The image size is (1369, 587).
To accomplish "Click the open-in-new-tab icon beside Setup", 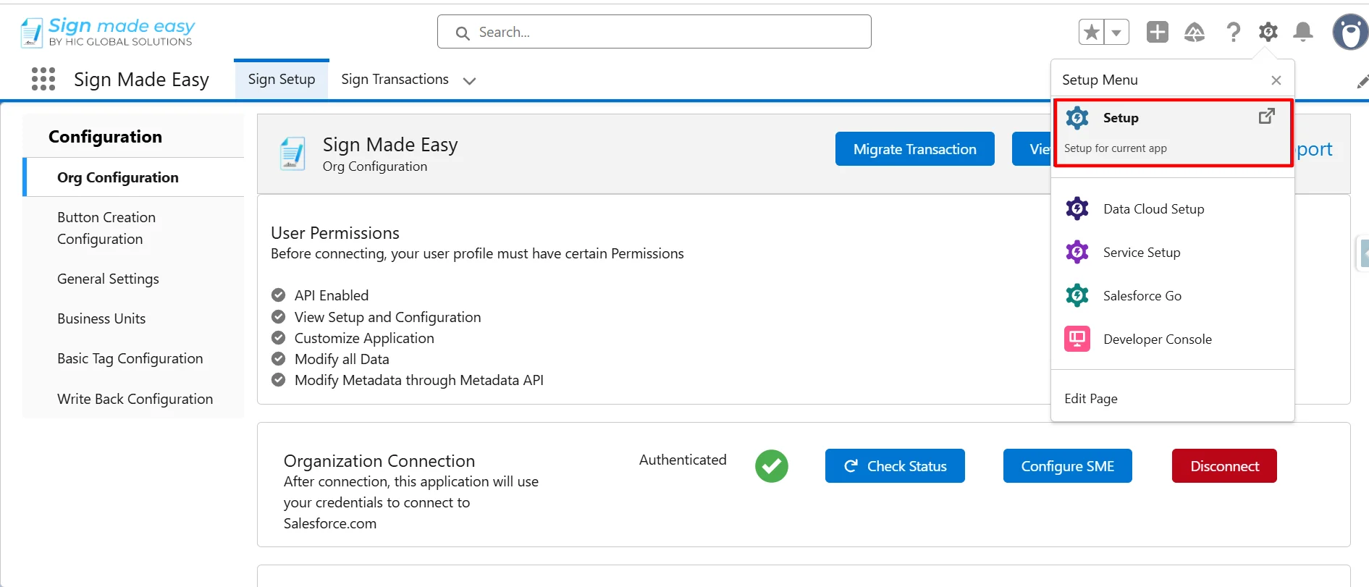I will pos(1266,116).
